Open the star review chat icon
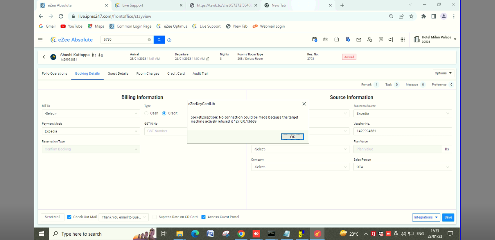The width and height of the screenshot is (495, 240). tap(381, 40)
